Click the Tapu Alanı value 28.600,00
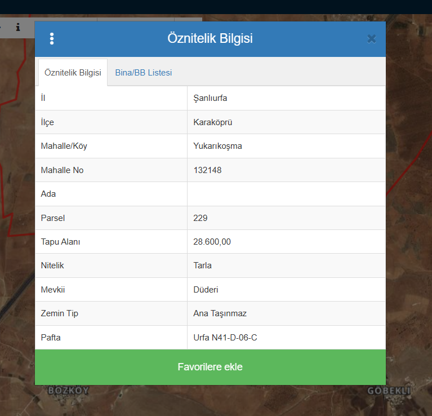Screen dimensions: 432x416 point(212,242)
